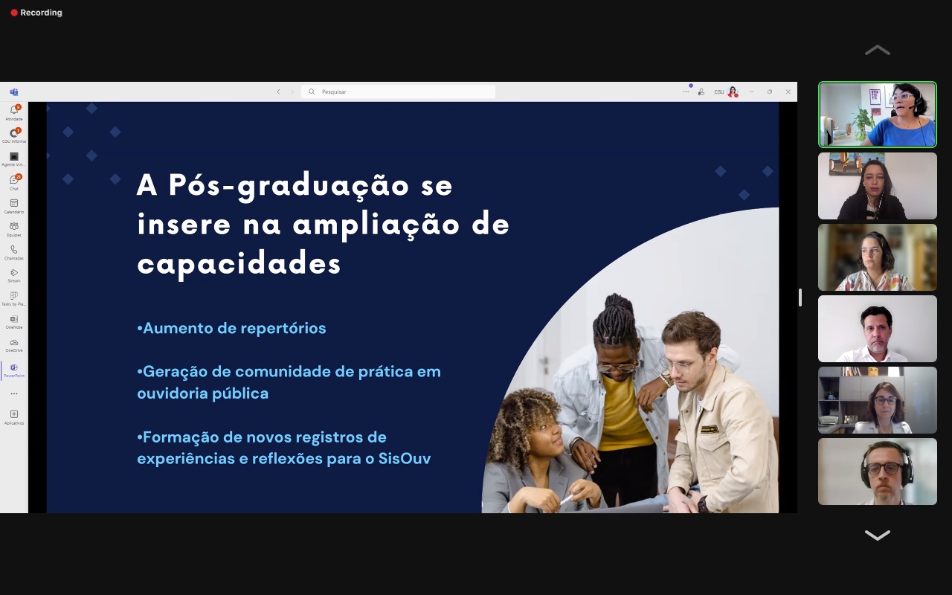The image size is (952, 595).
Task: Show next participants with down chevron
Action: coord(878,535)
